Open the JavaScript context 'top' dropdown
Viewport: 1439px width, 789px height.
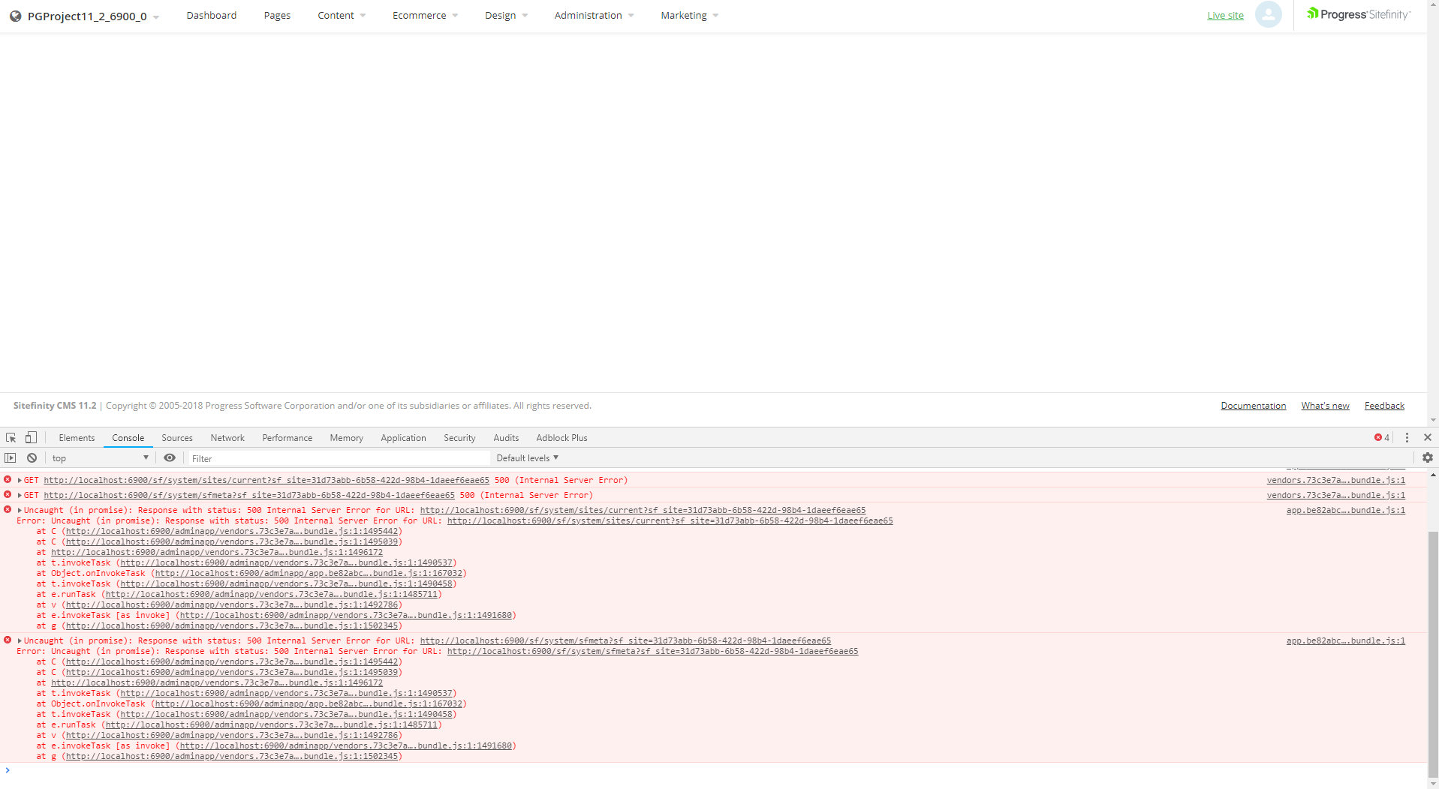tap(101, 457)
